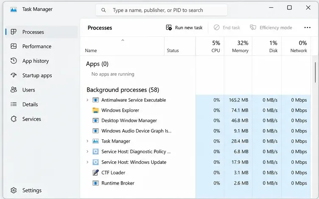The image size is (319, 199).
Task: Click the End task button label
Action: click(x=231, y=28)
